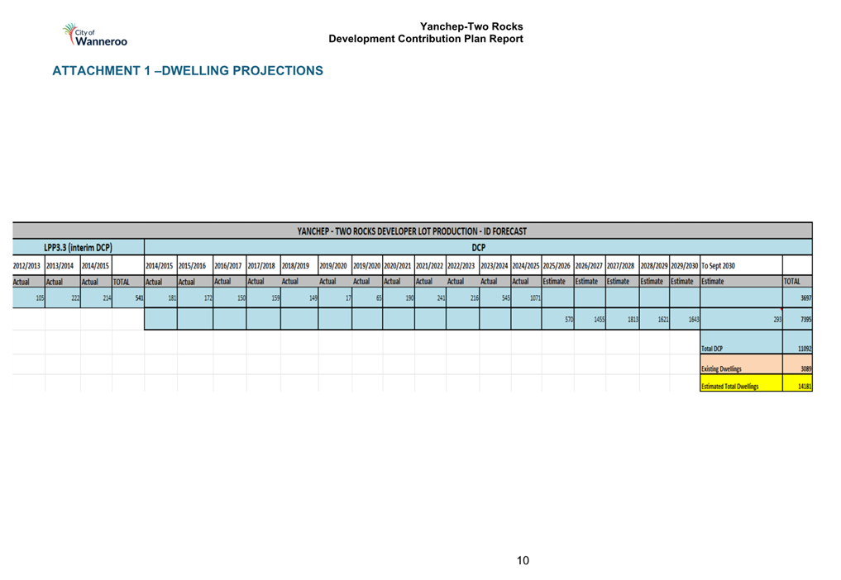Click the yellow highlighted total 14181

[x=796, y=384]
